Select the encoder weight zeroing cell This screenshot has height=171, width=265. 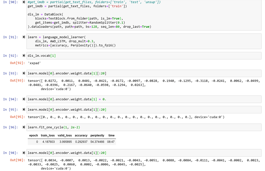pos(77,99)
